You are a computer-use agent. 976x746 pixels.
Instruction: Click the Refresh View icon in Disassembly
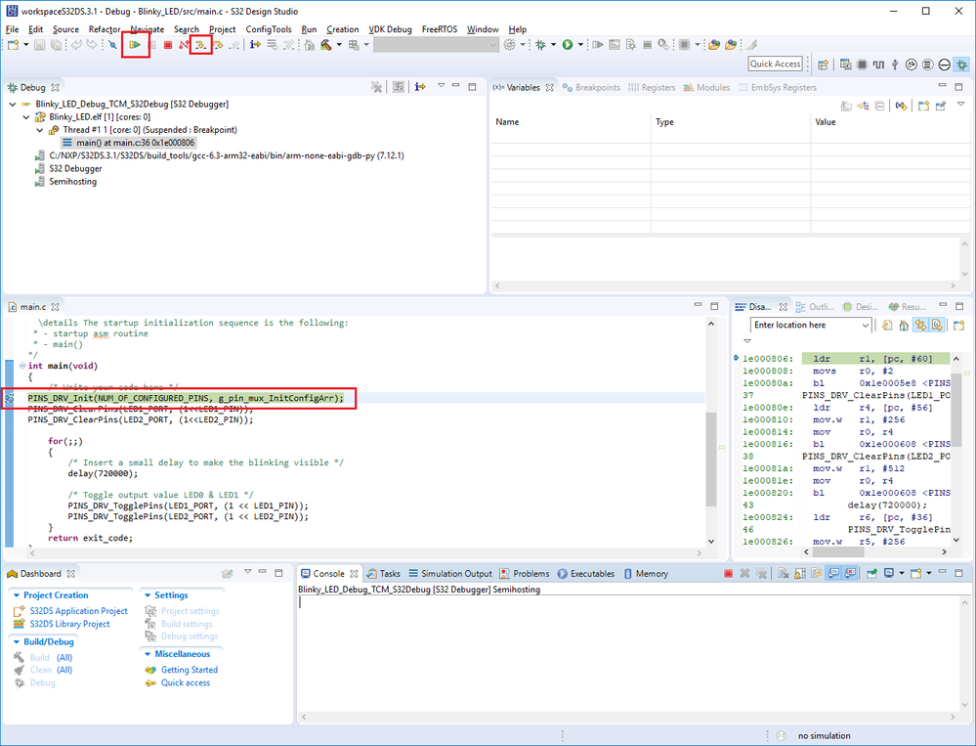[x=888, y=325]
